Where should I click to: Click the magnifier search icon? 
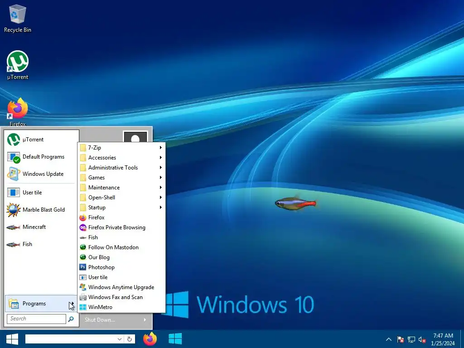pyautogui.click(x=71, y=319)
